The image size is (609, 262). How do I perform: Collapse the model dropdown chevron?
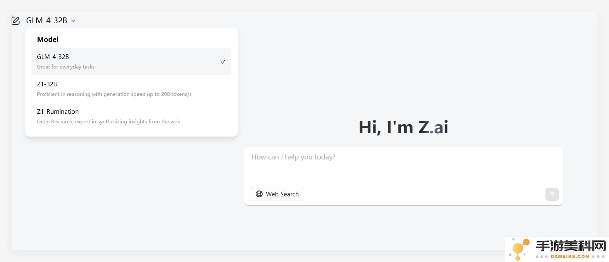[73, 21]
